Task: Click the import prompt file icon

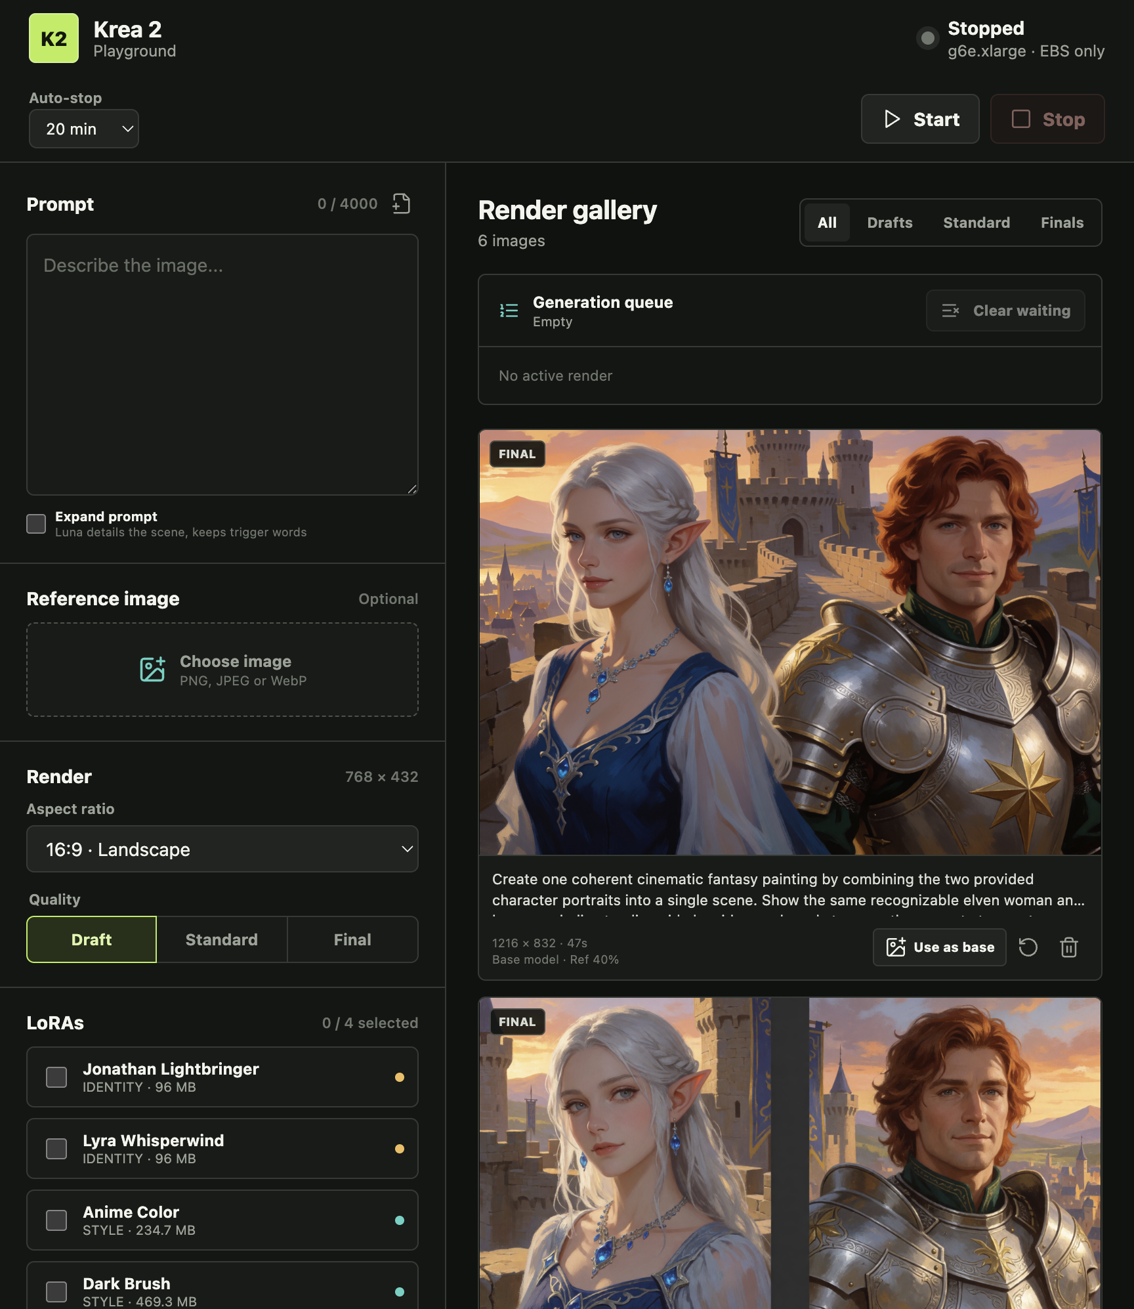Action: point(401,204)
